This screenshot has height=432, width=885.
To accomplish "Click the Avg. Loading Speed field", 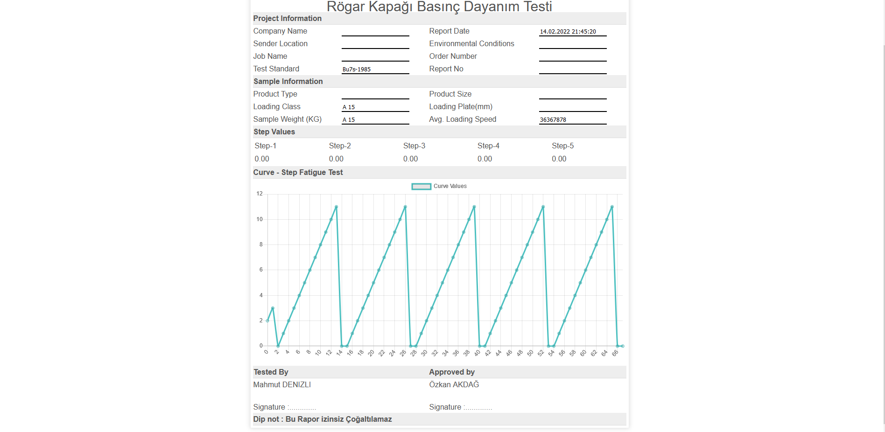I will (572, 119).
